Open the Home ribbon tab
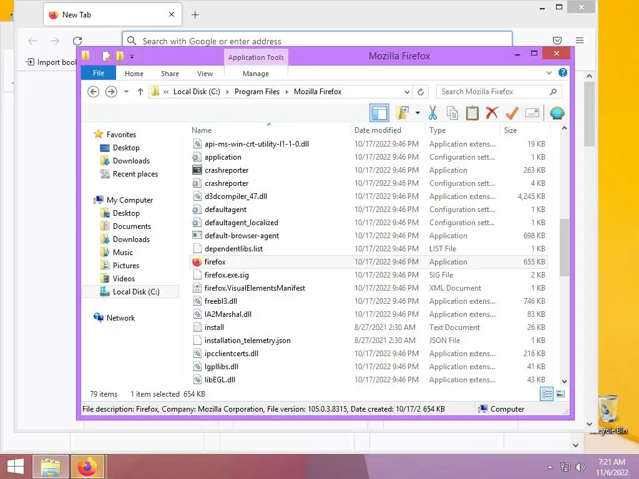The height and width of the screenshot is (479, 639). [134, 74]
